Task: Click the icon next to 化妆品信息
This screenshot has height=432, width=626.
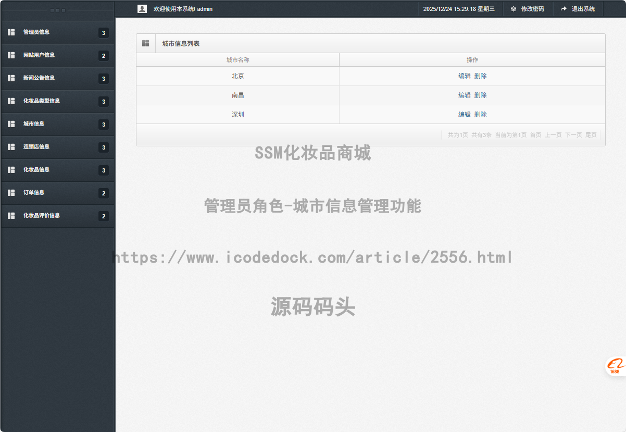Action: [11, 170]
